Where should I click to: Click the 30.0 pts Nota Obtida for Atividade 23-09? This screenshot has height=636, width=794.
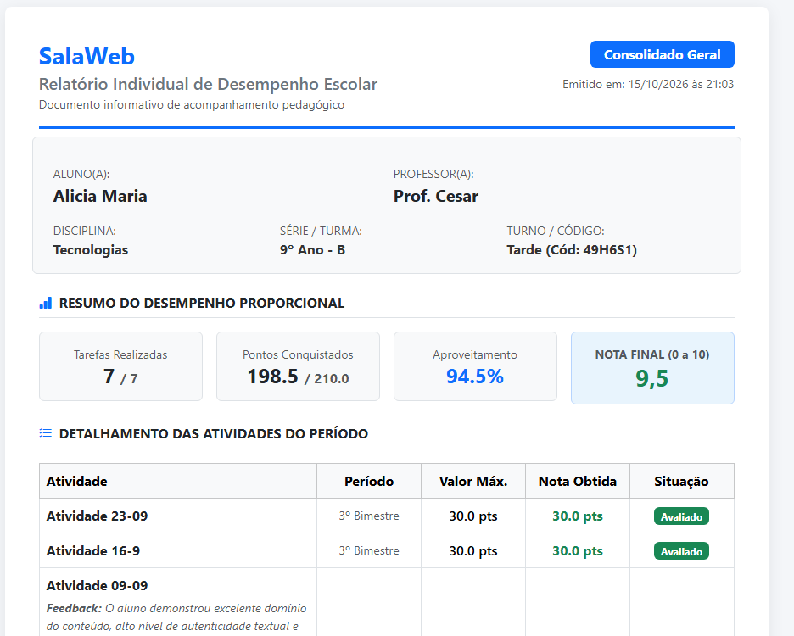(578, 516)
